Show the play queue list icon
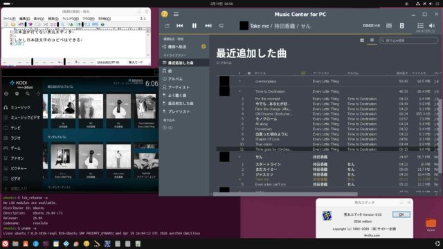Screen dimensions: 443x249 (x=420, y=26)
